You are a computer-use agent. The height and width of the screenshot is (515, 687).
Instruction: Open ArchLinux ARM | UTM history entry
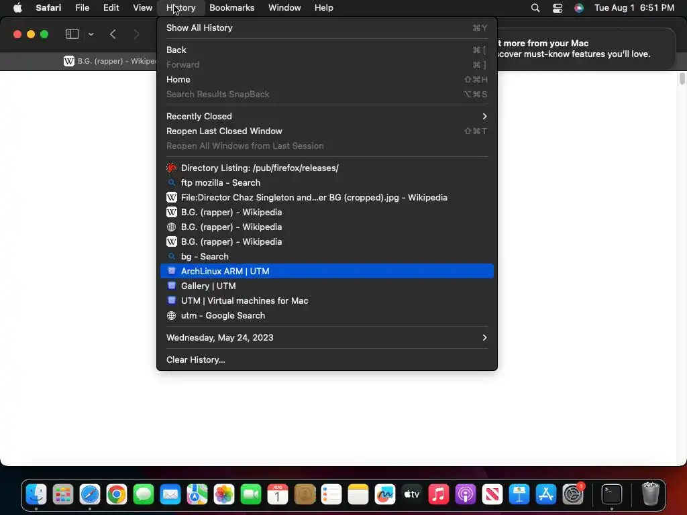[x=327, y=271]
